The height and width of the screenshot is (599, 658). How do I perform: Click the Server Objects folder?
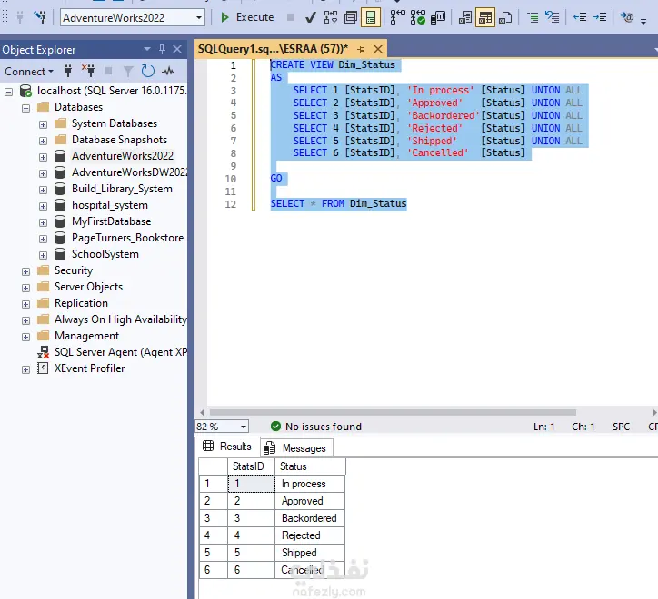point(88,287)
